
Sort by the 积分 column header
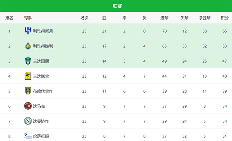(224, 18)
